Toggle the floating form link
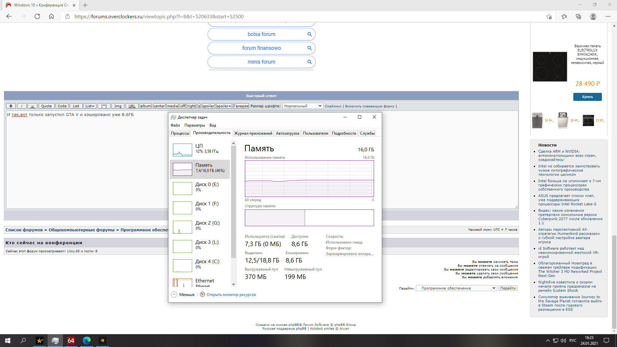 click(370, 106)
